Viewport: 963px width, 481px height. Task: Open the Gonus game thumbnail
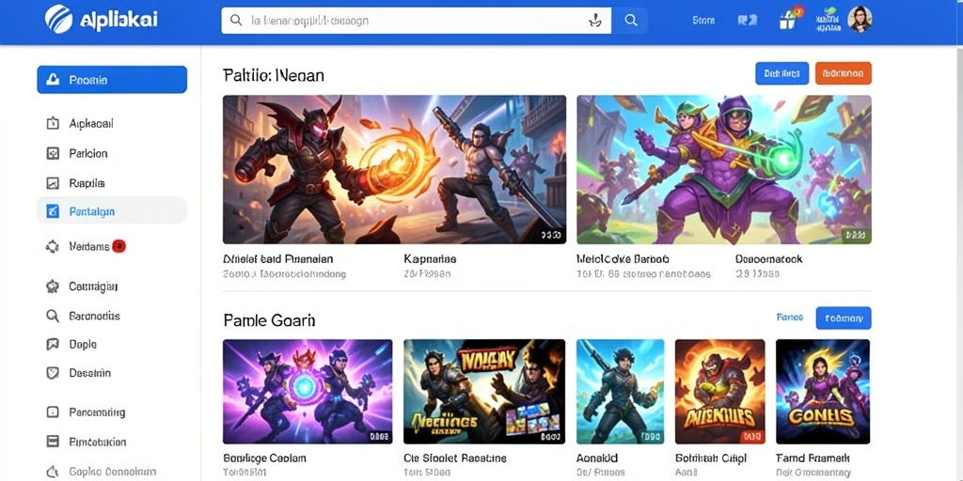(823, 392)
